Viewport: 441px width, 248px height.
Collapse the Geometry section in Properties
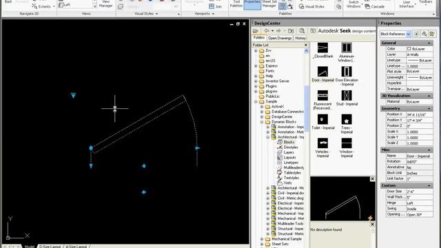tap(429, 109)
